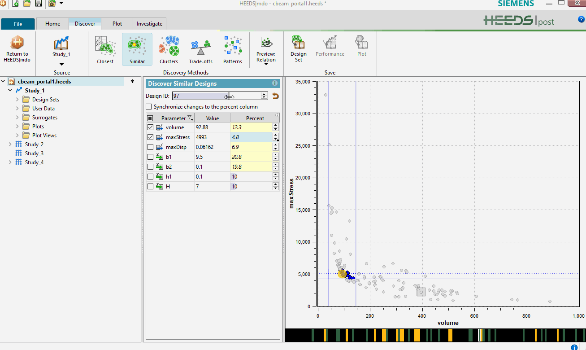The image size is (586, 350).
Task: Uncheck the volume parameter checkbox
Action: (150, 127)
